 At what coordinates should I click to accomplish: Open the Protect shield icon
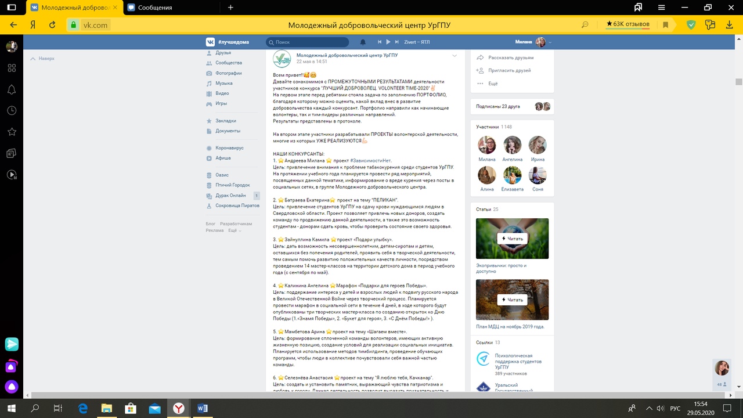691,25
